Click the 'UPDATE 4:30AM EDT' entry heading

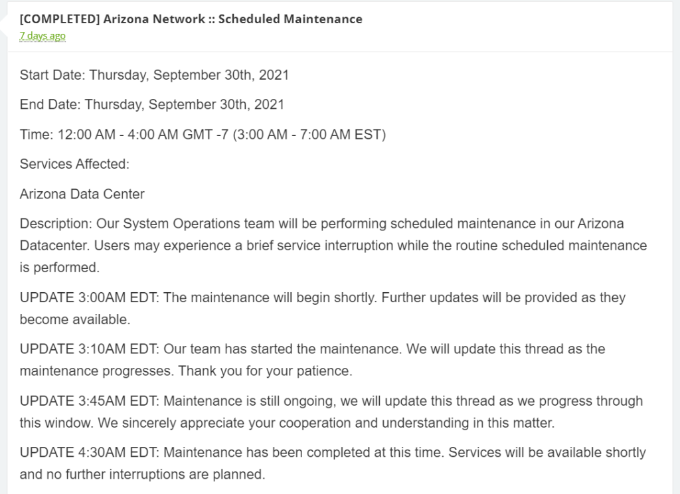click(90, 452)
